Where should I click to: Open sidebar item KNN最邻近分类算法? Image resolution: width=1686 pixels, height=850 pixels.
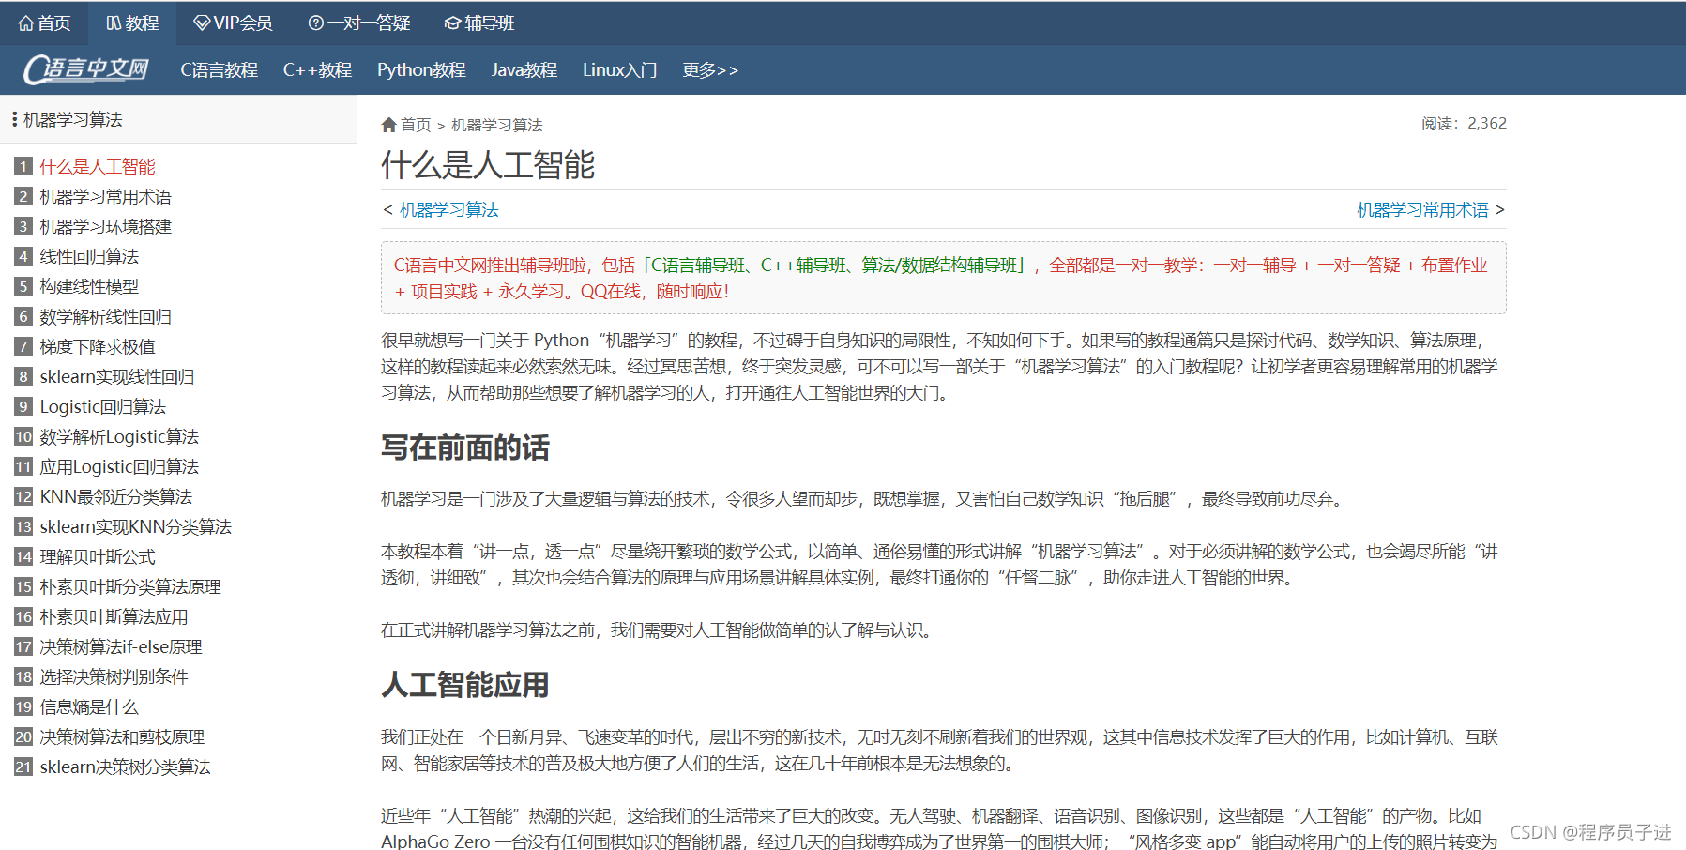(116, 496)
